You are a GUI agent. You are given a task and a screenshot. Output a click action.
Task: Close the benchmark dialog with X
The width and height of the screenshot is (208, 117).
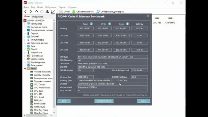148,16
